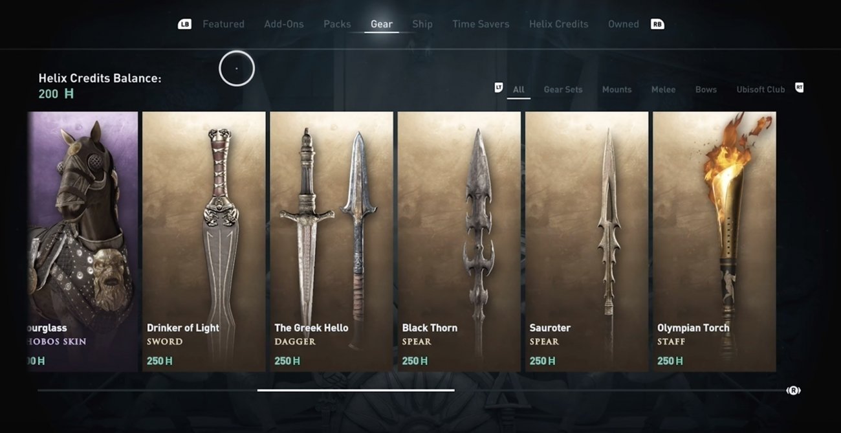
Task: Click the R stick scroll icon
Action: pyautogui.click(x=793, y=390)
